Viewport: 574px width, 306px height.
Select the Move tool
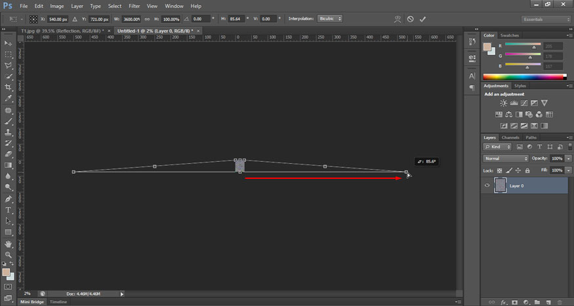click(9, 43)
